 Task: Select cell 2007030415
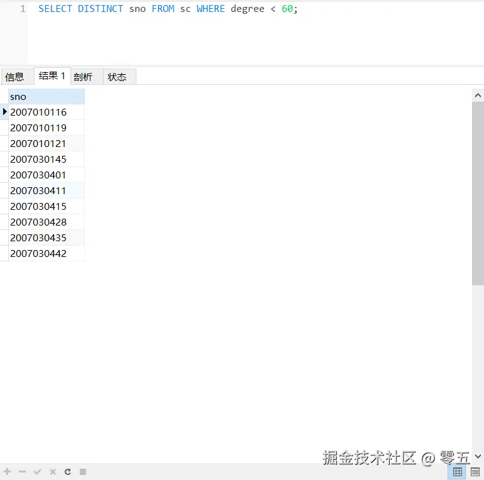[47, 206]
